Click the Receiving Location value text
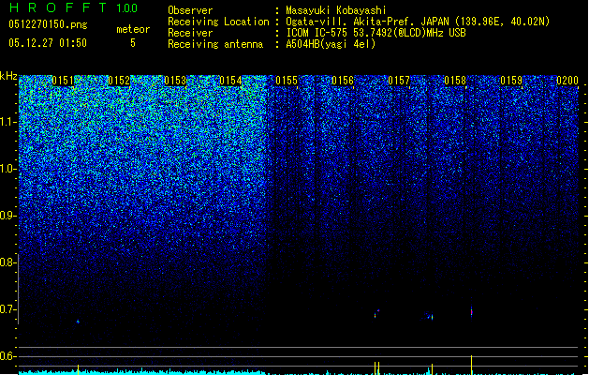 (418, 22)
